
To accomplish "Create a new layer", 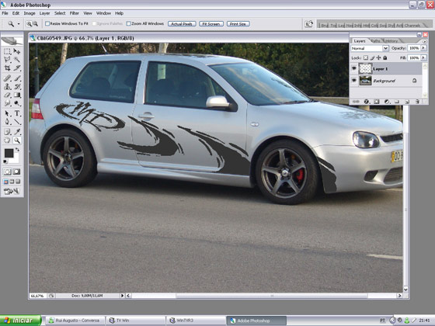I will coord(407,102).
